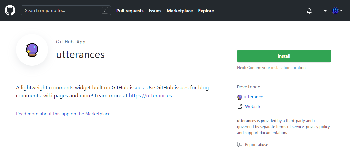350x159 pixels.
Task: Click the slash shortcut icon in search
Action: tap(105, 10)
